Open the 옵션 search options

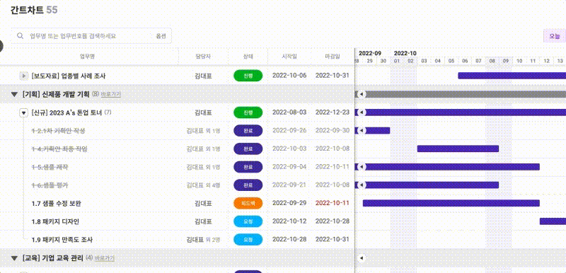(161, 36)
